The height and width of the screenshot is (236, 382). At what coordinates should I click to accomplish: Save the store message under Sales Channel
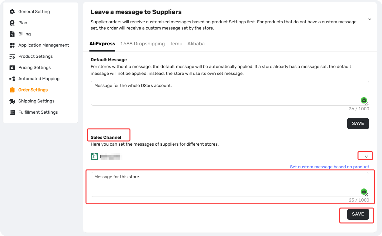pos(358,214)
